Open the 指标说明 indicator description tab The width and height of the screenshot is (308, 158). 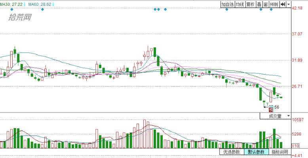280,152
